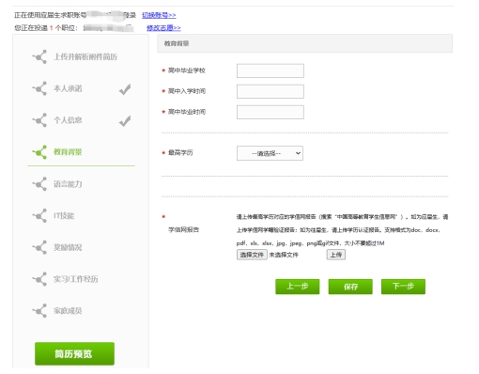Viewport: 479px width, 374px height.
Task: Click the checkmark beside 个人信息
Action: tap(125, 121)
